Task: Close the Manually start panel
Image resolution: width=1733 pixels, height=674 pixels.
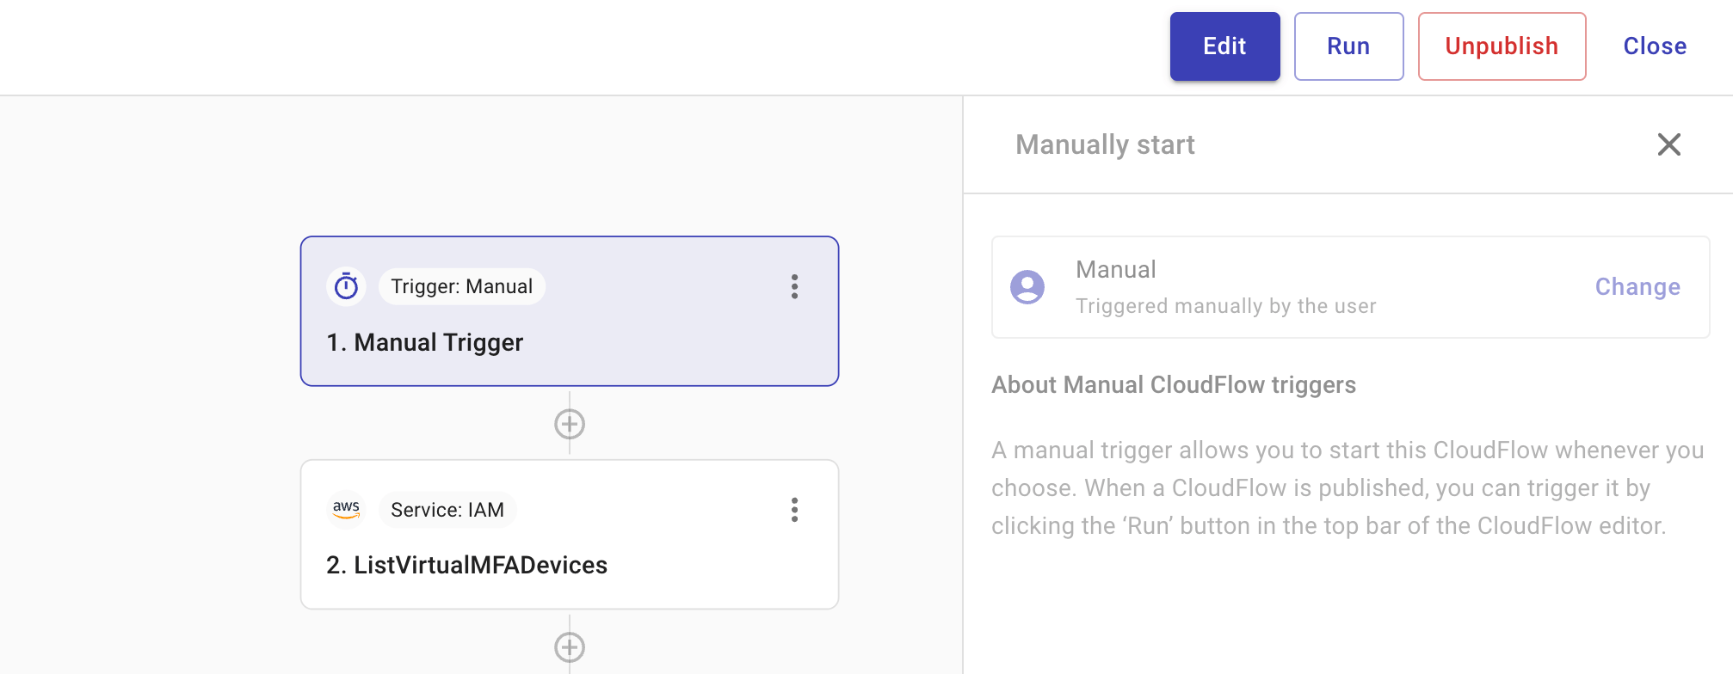Action: pos(1668,144)
